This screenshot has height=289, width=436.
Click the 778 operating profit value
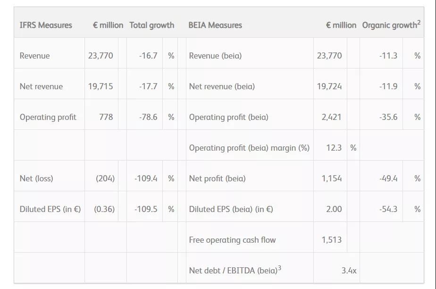tap(106, 117)
